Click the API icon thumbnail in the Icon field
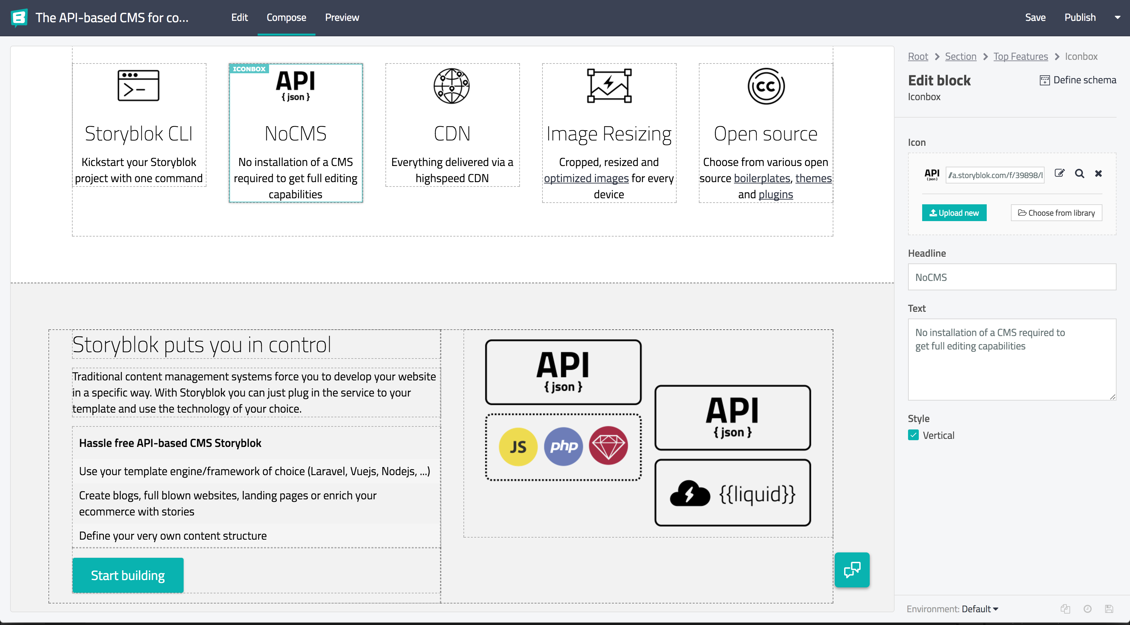Image resolution: width=1130 pixels, height=625 pixels. point(931,174)
